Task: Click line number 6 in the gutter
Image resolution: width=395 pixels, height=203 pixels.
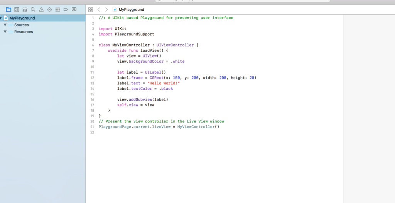Action: point(93,45)
